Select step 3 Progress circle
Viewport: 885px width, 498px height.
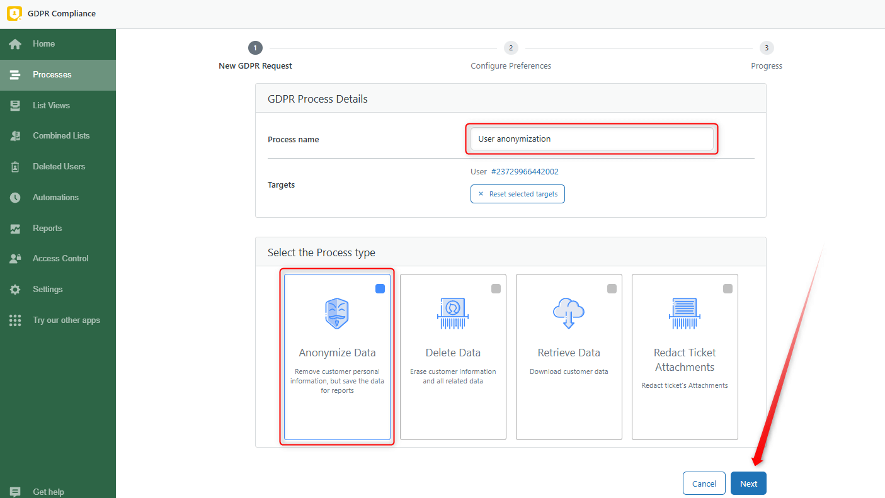click(767, 48)
